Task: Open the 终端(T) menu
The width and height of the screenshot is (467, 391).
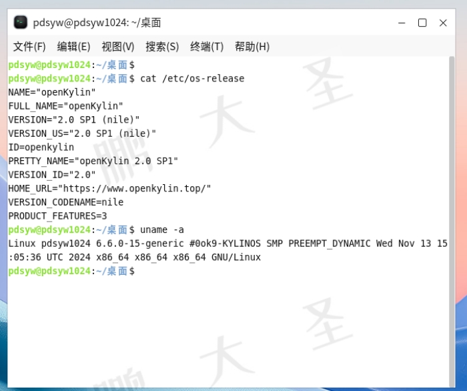Action: 207,47
